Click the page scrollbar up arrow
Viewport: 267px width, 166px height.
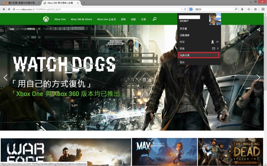point(265,15)
